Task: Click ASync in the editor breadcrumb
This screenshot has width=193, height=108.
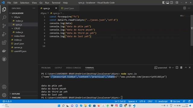Action: 43,13
